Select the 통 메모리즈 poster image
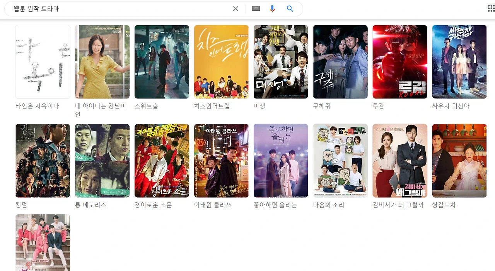This screenshot has height=271, width=495. point(102,161)
